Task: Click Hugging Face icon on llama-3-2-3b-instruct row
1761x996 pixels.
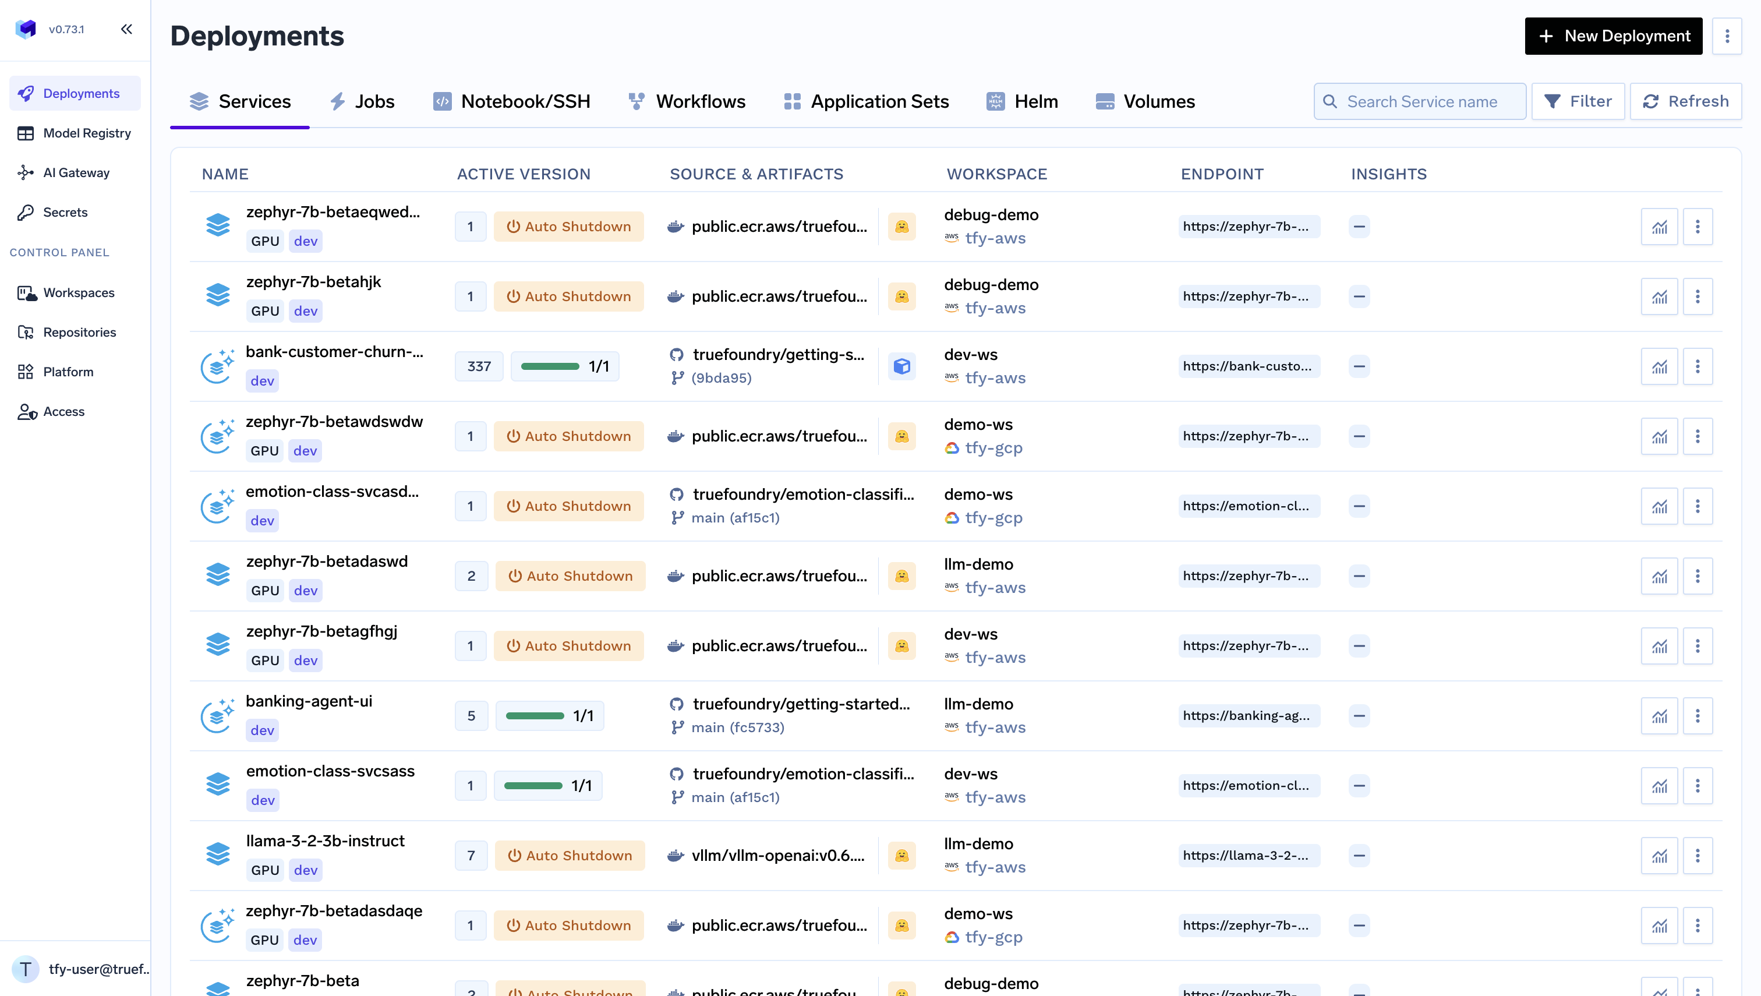Action: [901, 855]
